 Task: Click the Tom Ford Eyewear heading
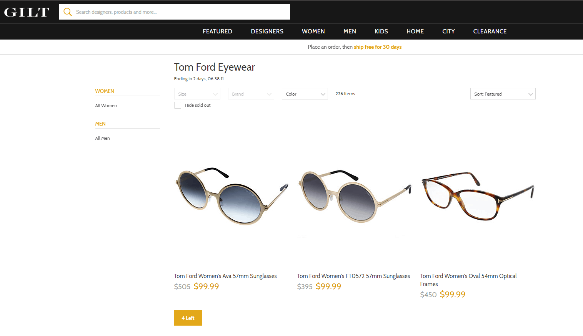coord(215,67)
